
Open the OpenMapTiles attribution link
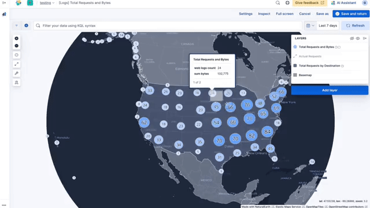pos(314,207)
